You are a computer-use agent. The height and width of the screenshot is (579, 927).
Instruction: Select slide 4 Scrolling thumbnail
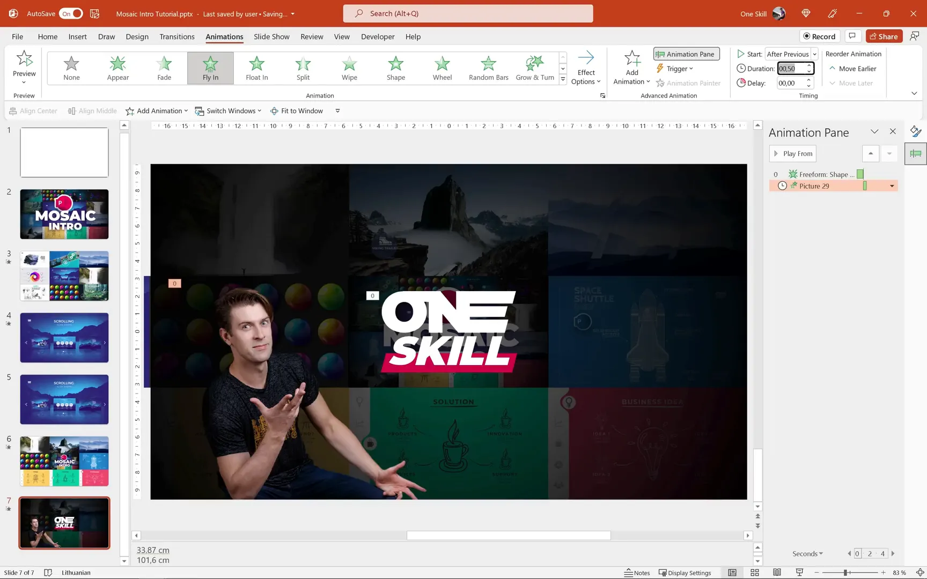click(64, 338)
